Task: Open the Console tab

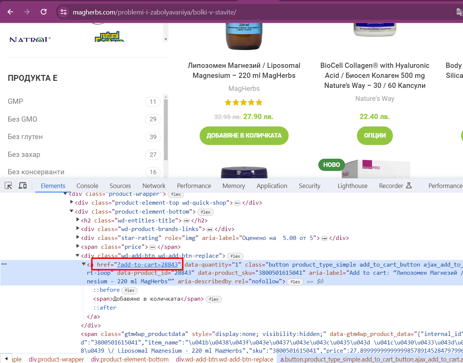Action: tap(87, 186)
